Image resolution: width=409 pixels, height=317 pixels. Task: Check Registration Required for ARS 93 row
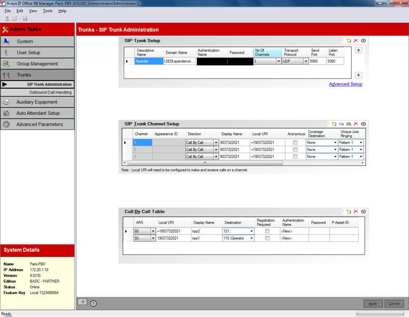[x=267, y=238]
